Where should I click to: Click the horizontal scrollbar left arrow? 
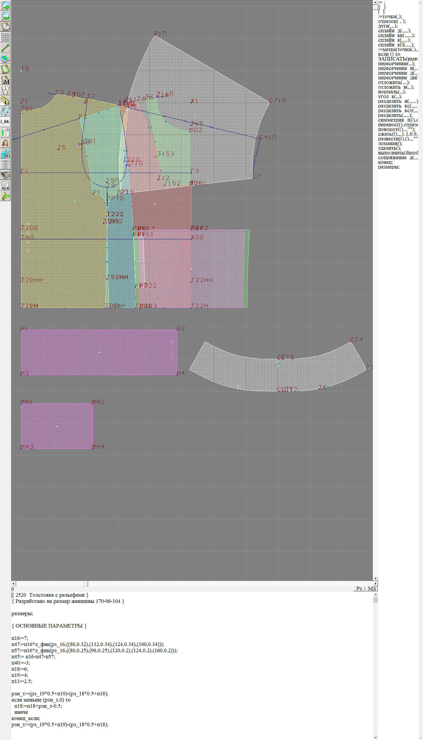(x=13, y=583)
